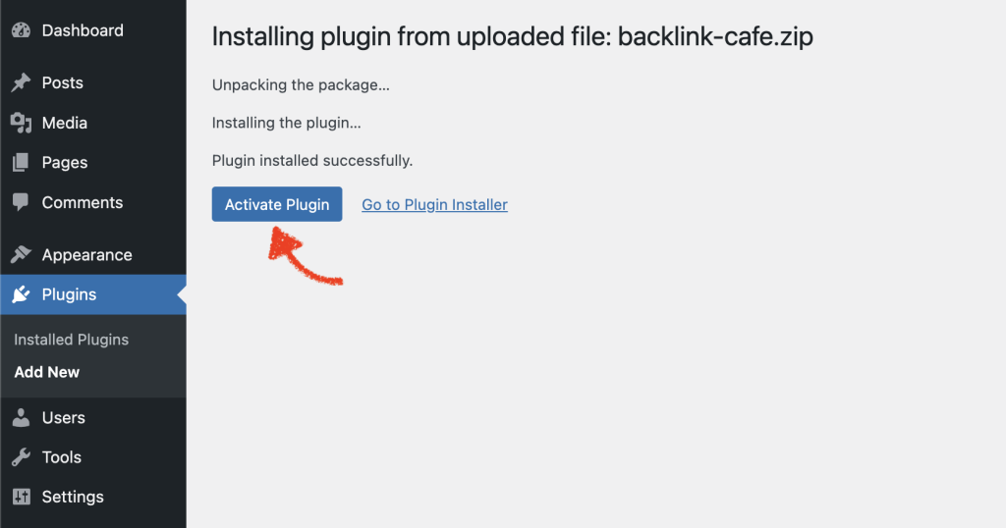Screen dimensions: 1006x528
Task: Open the Media menu label
Action: (x=64, y=123)
